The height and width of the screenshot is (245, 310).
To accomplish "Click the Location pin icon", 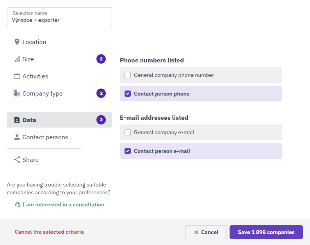I will click(17, 42).
